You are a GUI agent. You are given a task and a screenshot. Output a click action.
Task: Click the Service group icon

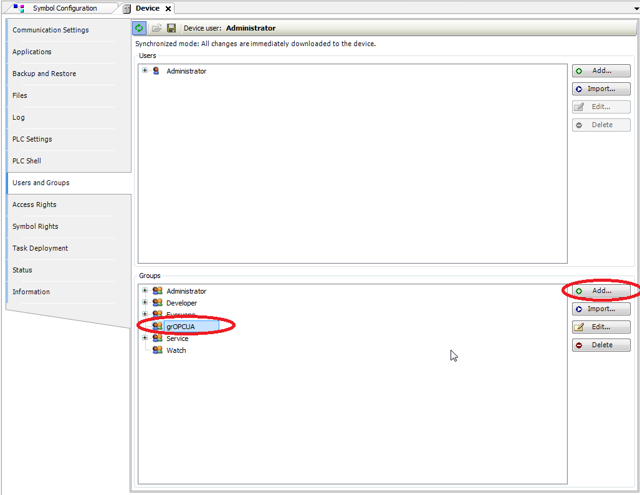(157, 339)
